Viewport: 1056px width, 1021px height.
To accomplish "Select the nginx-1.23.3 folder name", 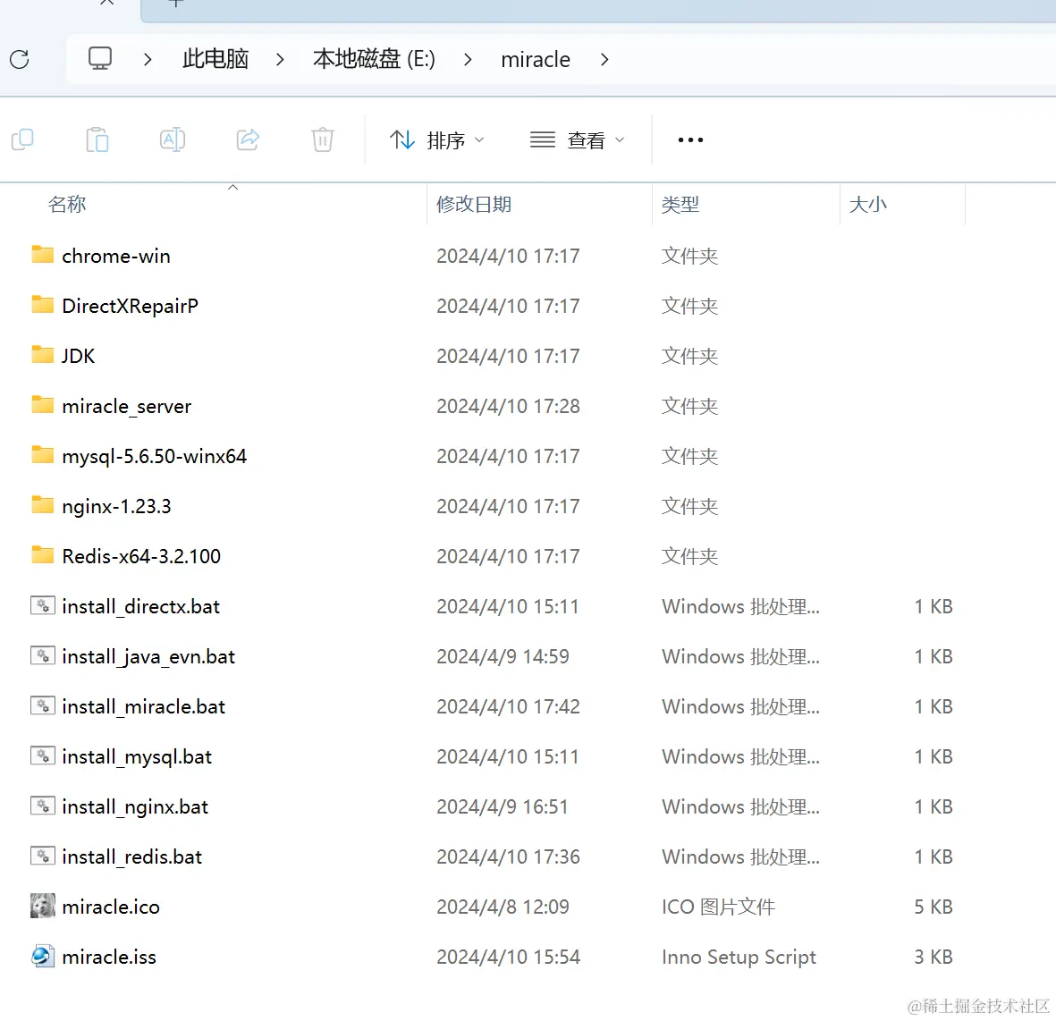I will (x=116, y=506).
